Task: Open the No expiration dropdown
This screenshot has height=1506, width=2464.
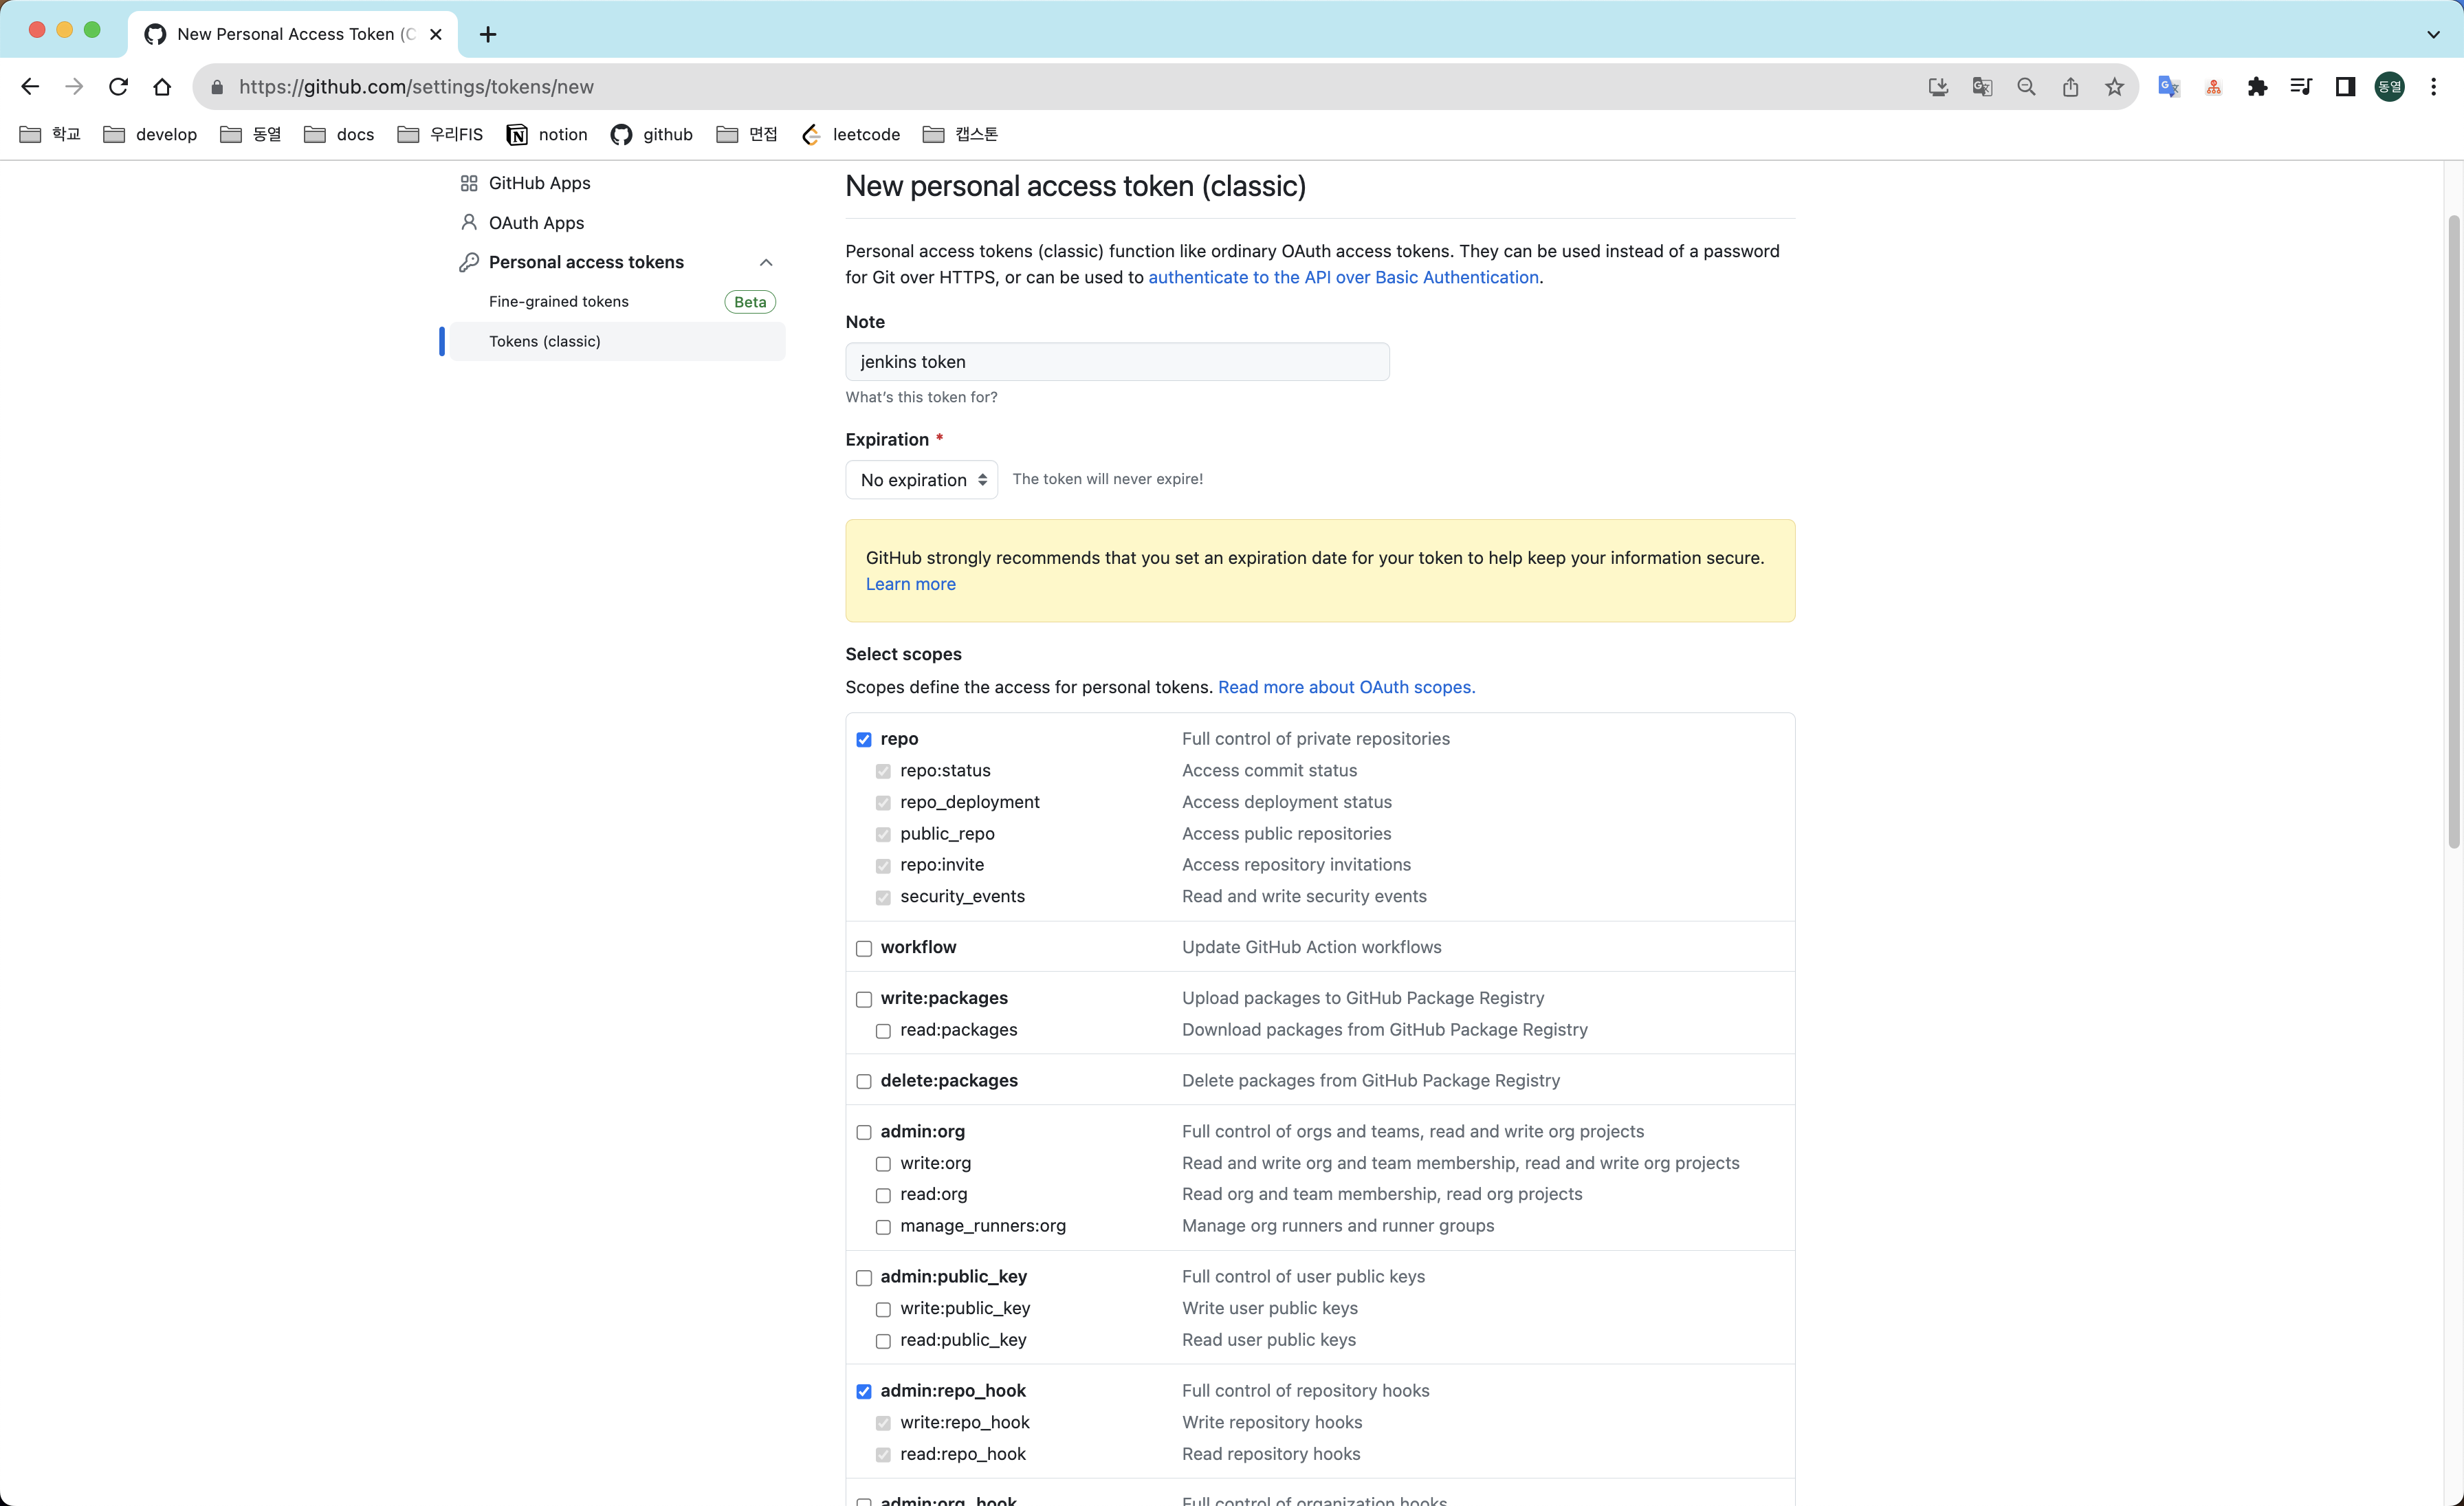Action: (921, 480)
